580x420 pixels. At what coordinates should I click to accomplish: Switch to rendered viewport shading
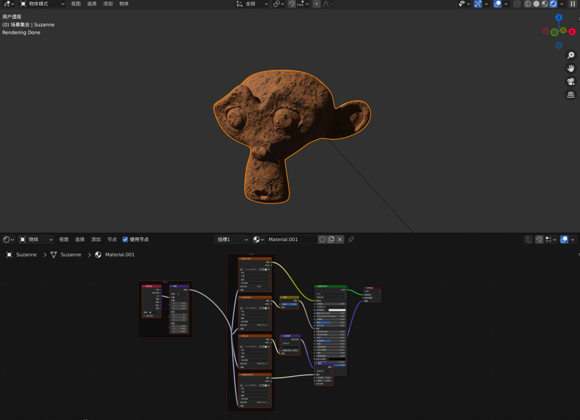click(553, 4)
